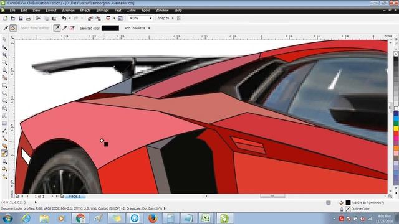
Task: Select the Smart Fill tool in toolbox
Action: point(4,78)
